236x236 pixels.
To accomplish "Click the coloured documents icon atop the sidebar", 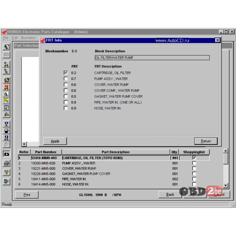I will point(6,47).
